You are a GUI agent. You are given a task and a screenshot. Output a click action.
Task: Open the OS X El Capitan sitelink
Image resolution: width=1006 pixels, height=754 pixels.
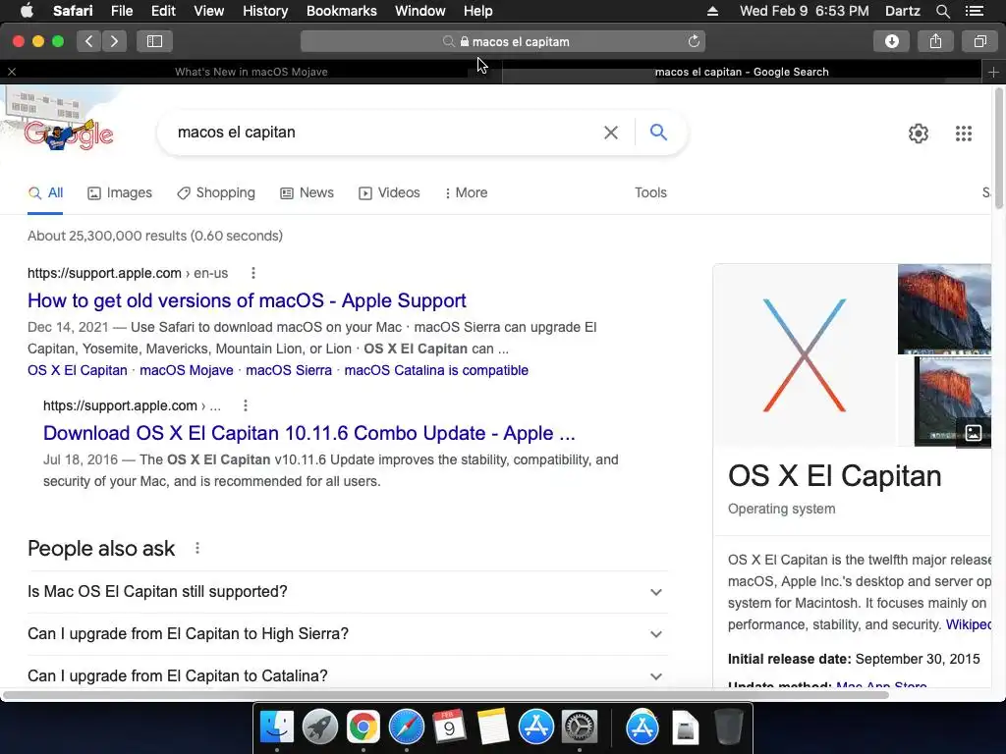tap(78, 370)
